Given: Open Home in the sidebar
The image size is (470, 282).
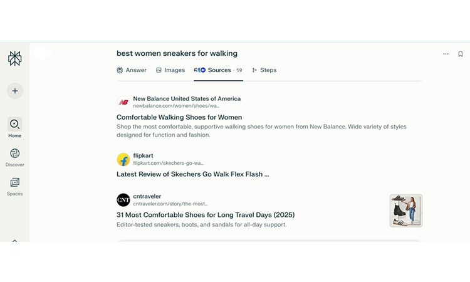Looking at the screenshot, I should point(14,125).
